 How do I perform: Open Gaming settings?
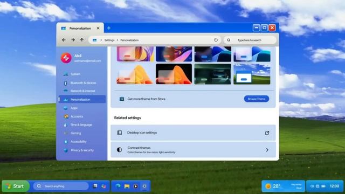tap(82, 133)
